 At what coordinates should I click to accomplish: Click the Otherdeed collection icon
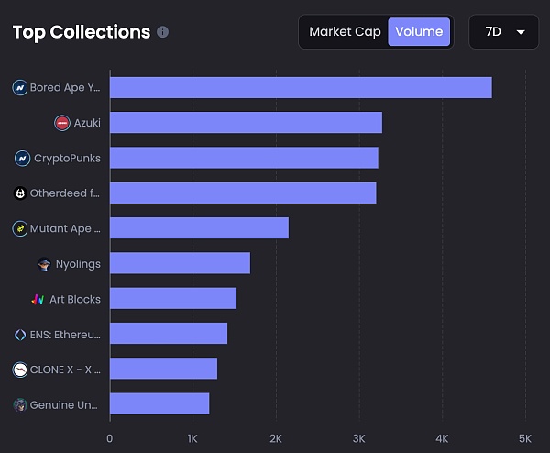[20, 193]
